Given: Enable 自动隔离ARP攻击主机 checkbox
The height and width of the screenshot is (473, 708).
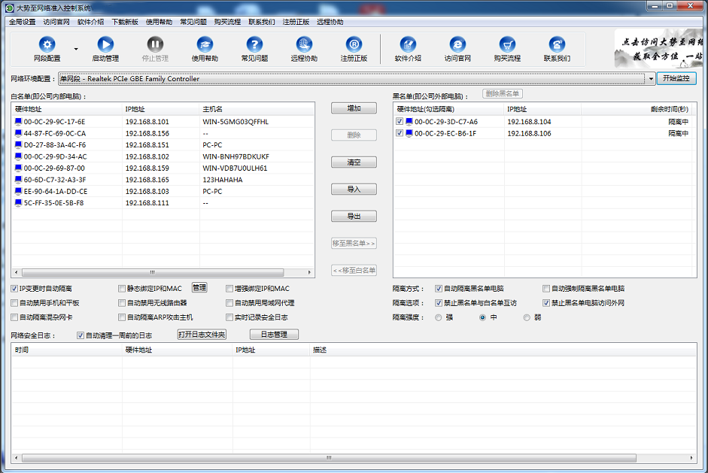Looking at the screenshot, I should coord(122,318).
